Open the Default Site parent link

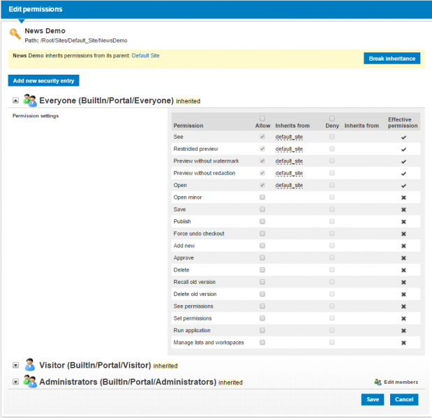145,56
